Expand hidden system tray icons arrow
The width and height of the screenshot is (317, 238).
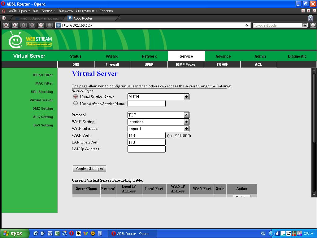pyautogui.click(x=271, y=233)
